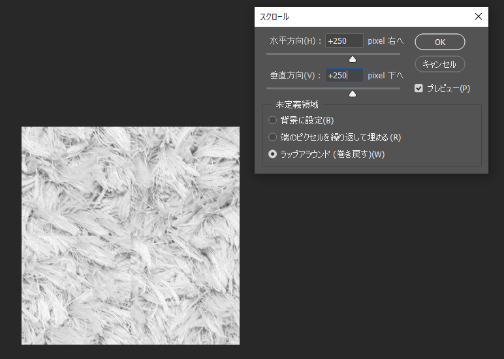
Task: Click the 未定義領域 group heading
Action: (297, 104)
